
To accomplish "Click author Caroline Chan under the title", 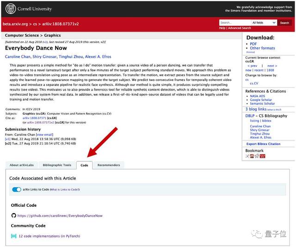I will pos(18,56).
